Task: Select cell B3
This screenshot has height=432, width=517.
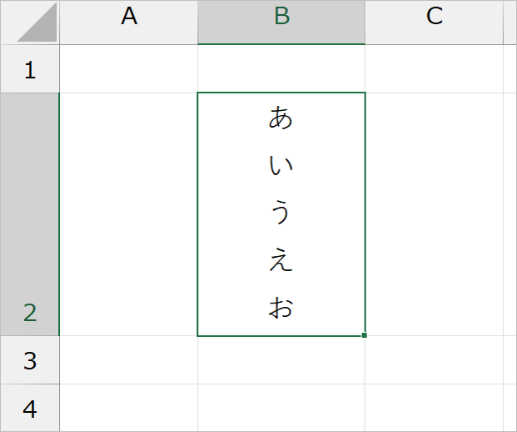Action: point(281,360)
